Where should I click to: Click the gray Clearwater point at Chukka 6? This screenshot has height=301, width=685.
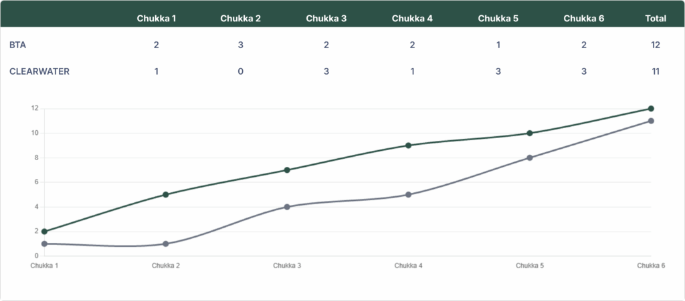651,121
